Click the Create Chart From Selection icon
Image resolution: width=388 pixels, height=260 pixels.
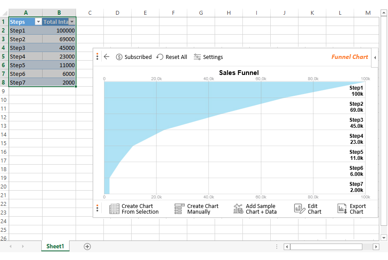pyautogui.click(x=114, y=209)
